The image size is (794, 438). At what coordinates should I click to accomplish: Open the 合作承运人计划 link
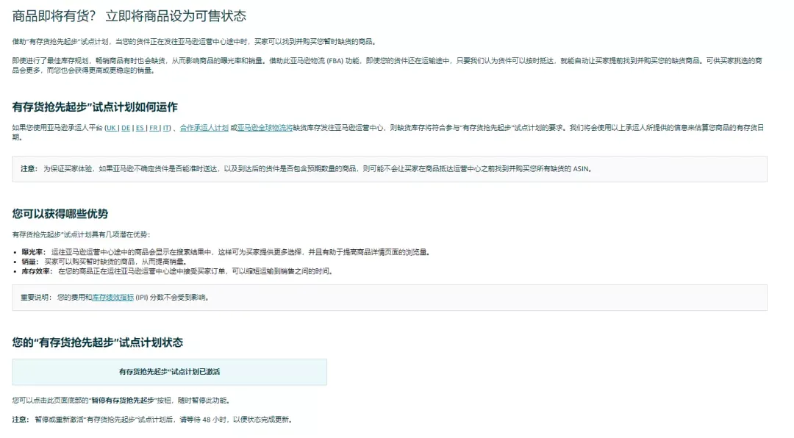[x=204, y=128]
